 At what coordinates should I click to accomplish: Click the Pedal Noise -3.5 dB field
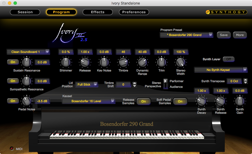click(x=42, y=101)
